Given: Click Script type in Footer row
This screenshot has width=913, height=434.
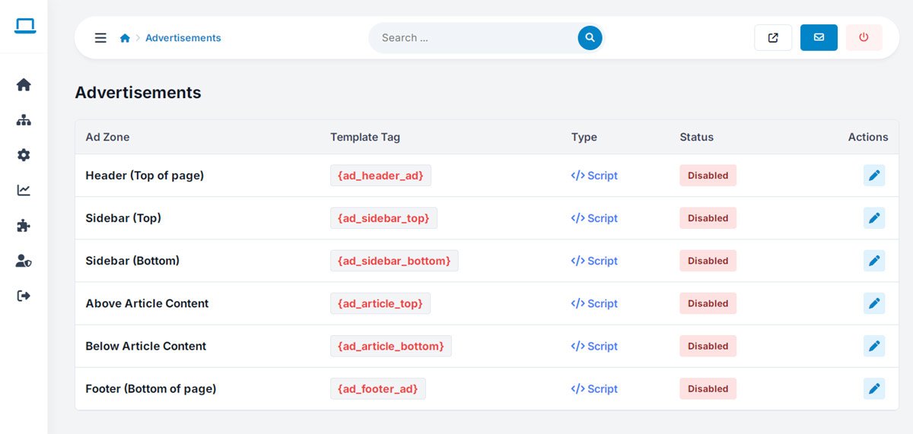Looking at the screenshot, I should (x=594, y=388).
